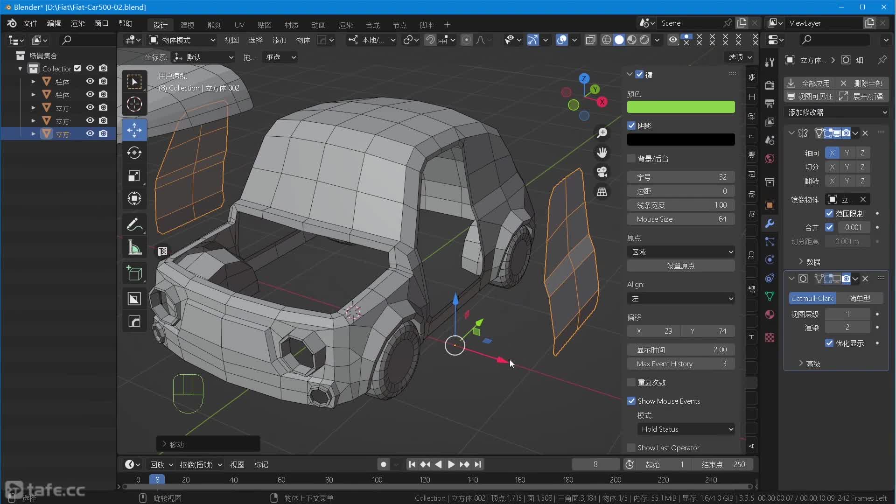Switch to solid viewport shading
Screen dimensions: 896x504
619,40
